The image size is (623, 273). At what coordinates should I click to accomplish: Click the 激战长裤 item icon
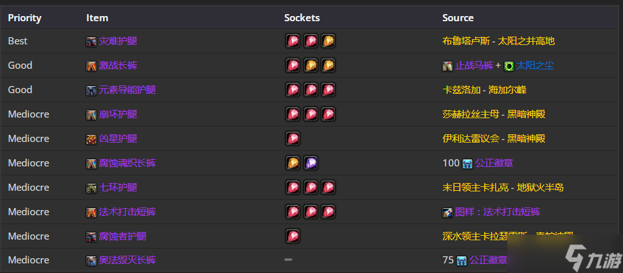pos(91,66)
